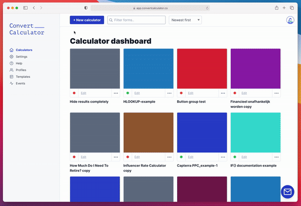Open more options for IF() documentation example
301x206 pixels.
pyautogui.click(x=276, y=157)
